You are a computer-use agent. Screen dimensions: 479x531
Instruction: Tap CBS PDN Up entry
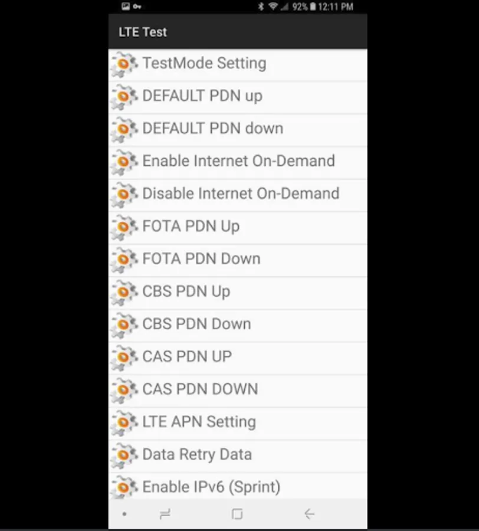click(186, 291)
